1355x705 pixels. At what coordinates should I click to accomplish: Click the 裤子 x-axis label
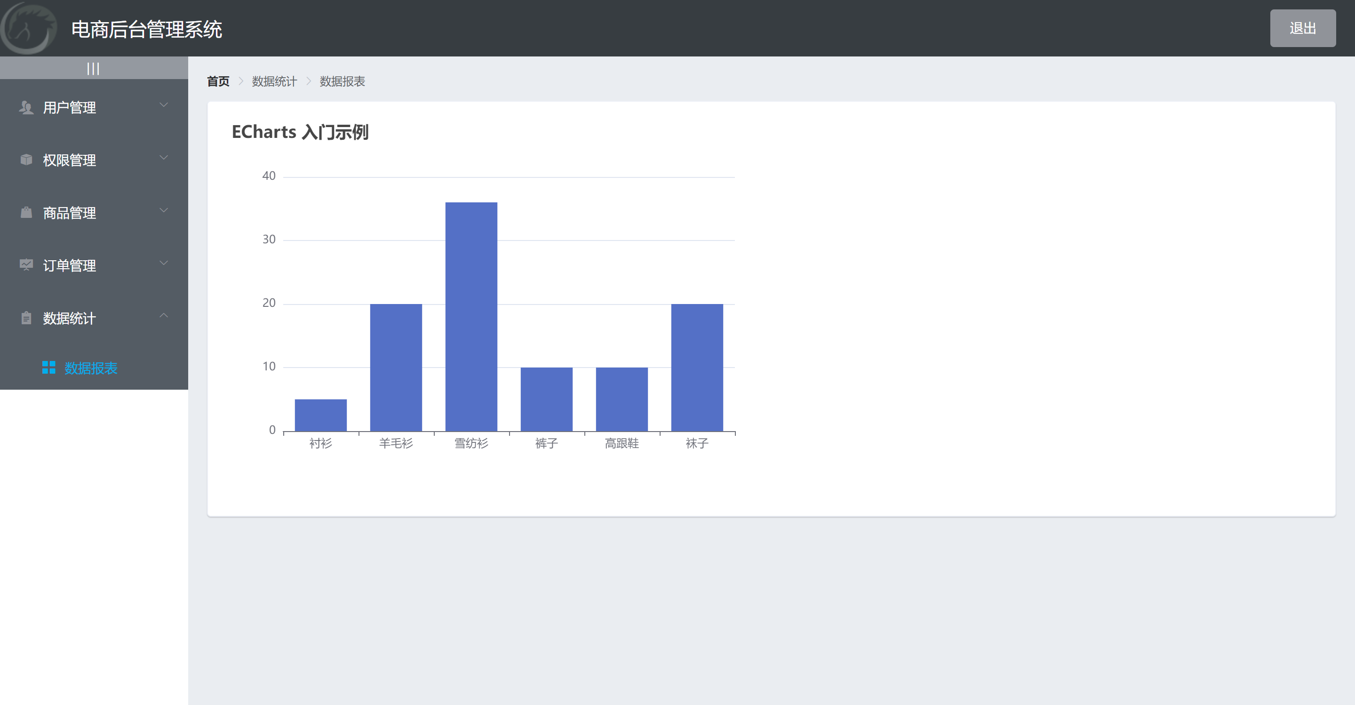click(546, 443)
